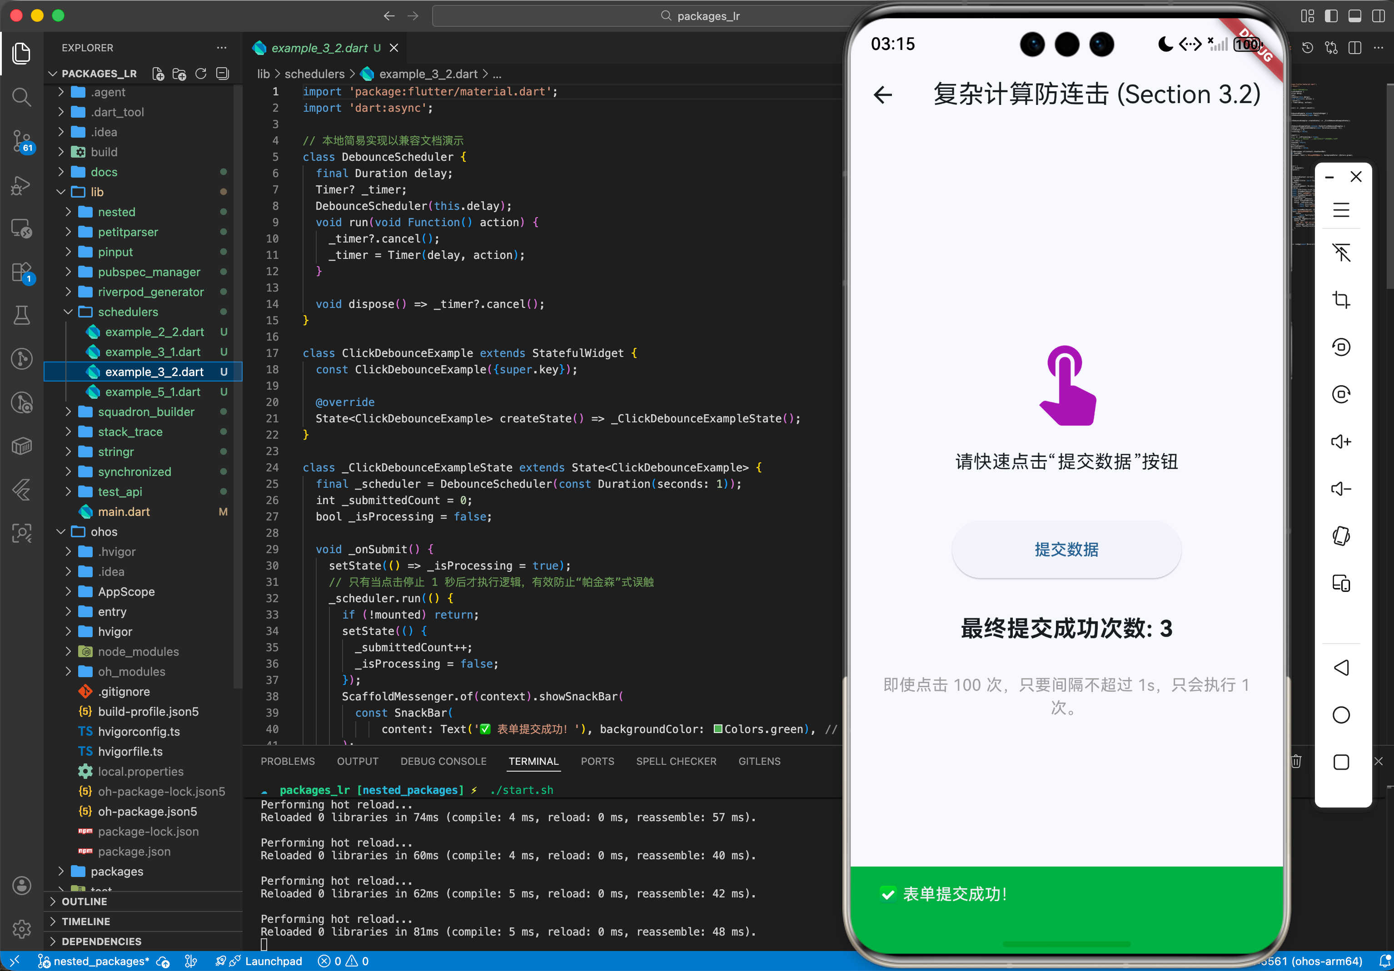The width and height of the screenshot is (1394, 971).
Task: Open Manage gear in activity bar
Action: point(21,928)
